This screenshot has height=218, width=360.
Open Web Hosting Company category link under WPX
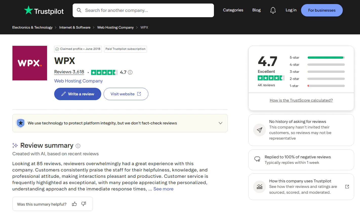pyautogui.click(x=78, y=81)
